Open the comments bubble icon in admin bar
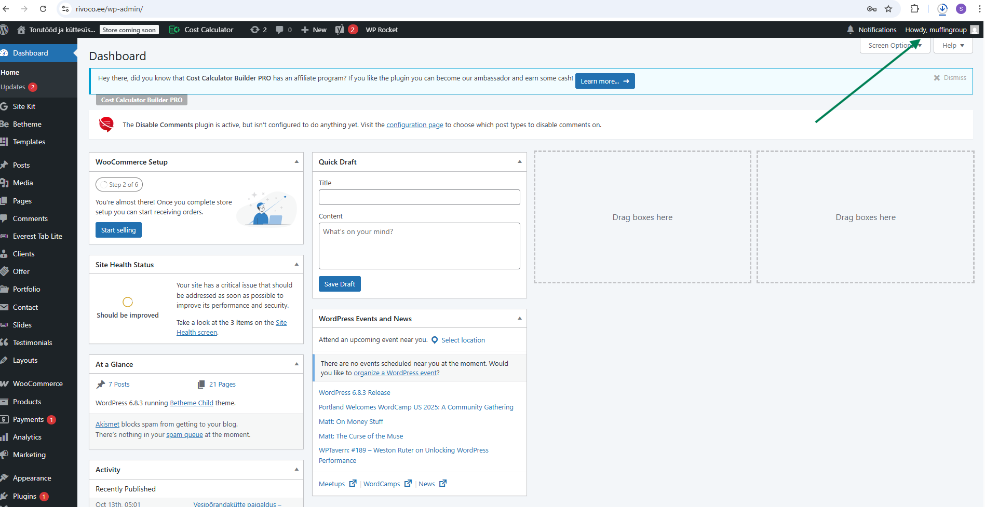Viewport: 985px width, 507px height. click(279, 30)
